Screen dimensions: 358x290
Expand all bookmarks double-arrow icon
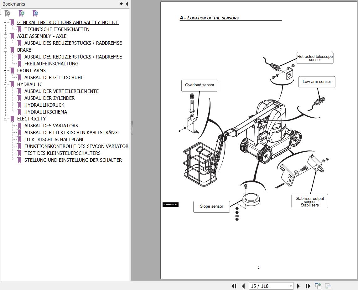coord(121,4)
